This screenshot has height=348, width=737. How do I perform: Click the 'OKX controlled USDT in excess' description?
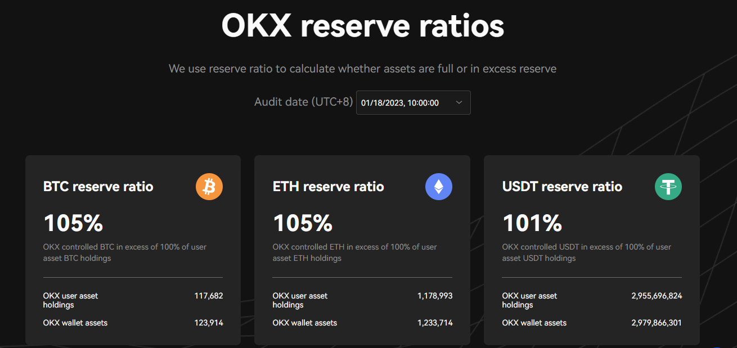pyautogui.click(x=587, y=252)
